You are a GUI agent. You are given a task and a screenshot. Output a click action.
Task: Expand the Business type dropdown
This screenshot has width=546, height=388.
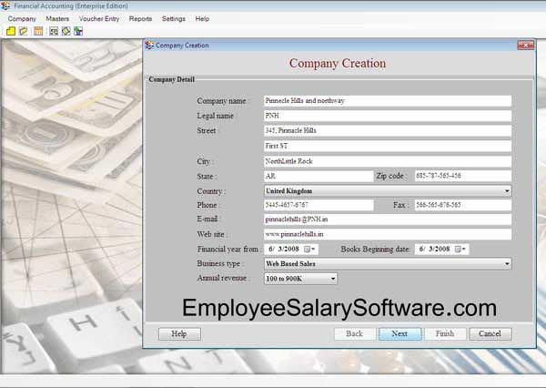[x=507, y=264]
